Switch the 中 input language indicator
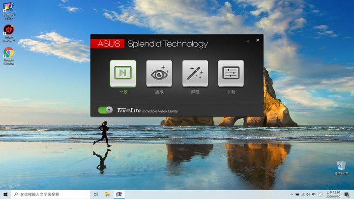This screenshot has width=354, height=199. [x=314, y=195]
